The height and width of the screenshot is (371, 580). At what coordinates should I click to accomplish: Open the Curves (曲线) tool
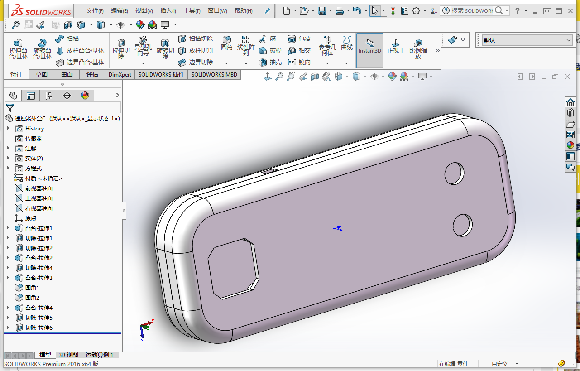tap(347, 43)
